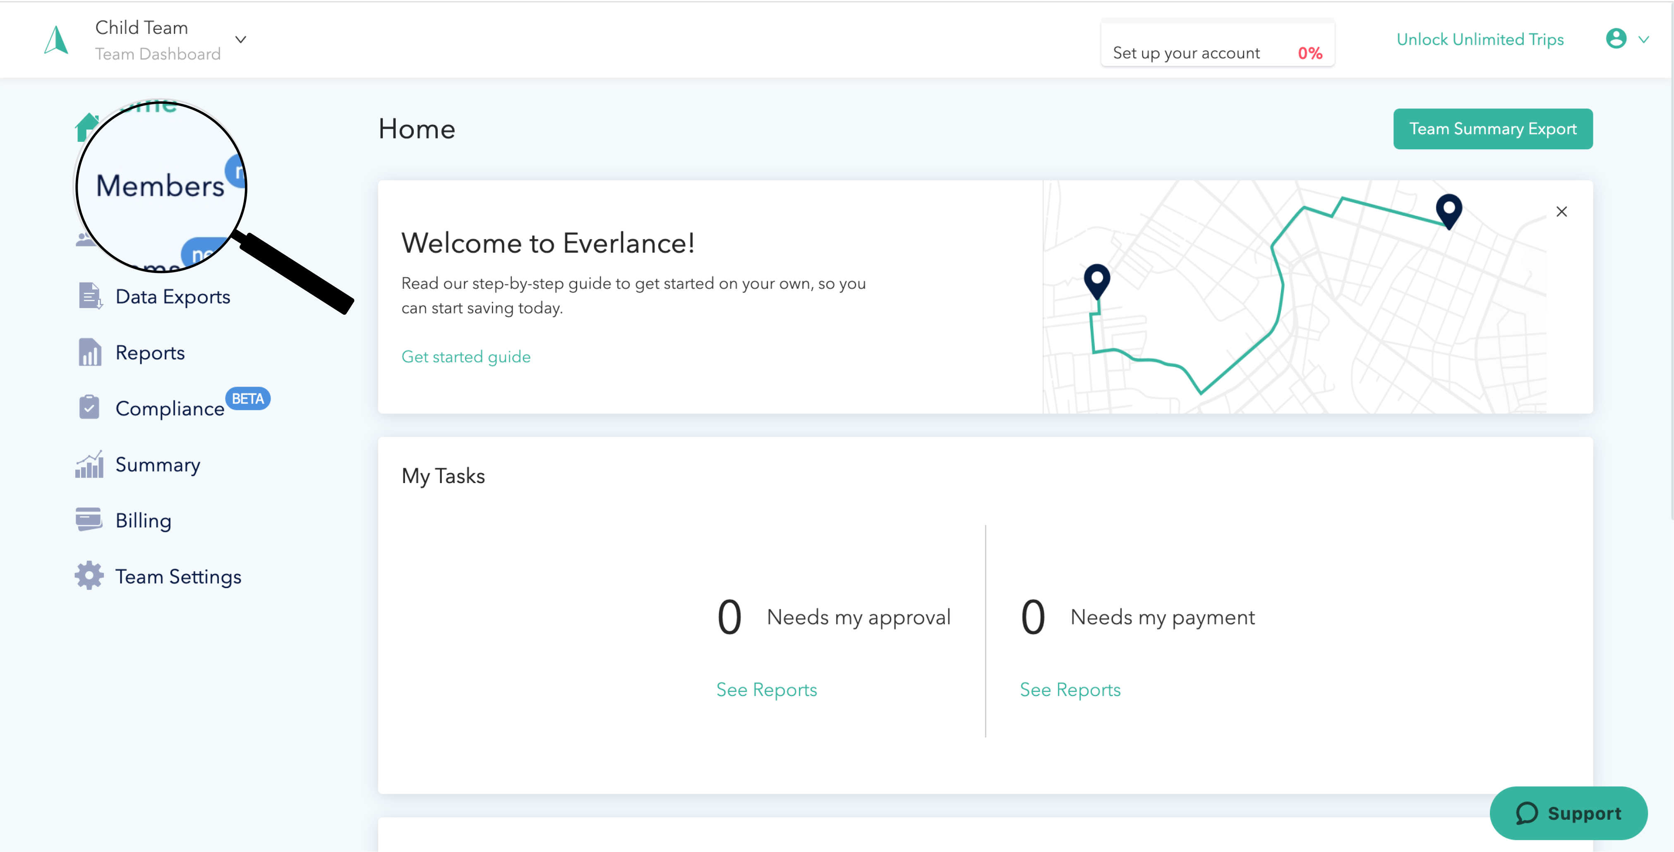Screen dimensions: 1674x852
Task: Click See Reports under Needs my payment
Action: 1070,689
